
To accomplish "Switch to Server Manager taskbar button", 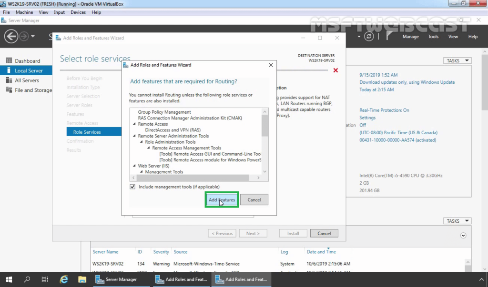I will 121,279.
